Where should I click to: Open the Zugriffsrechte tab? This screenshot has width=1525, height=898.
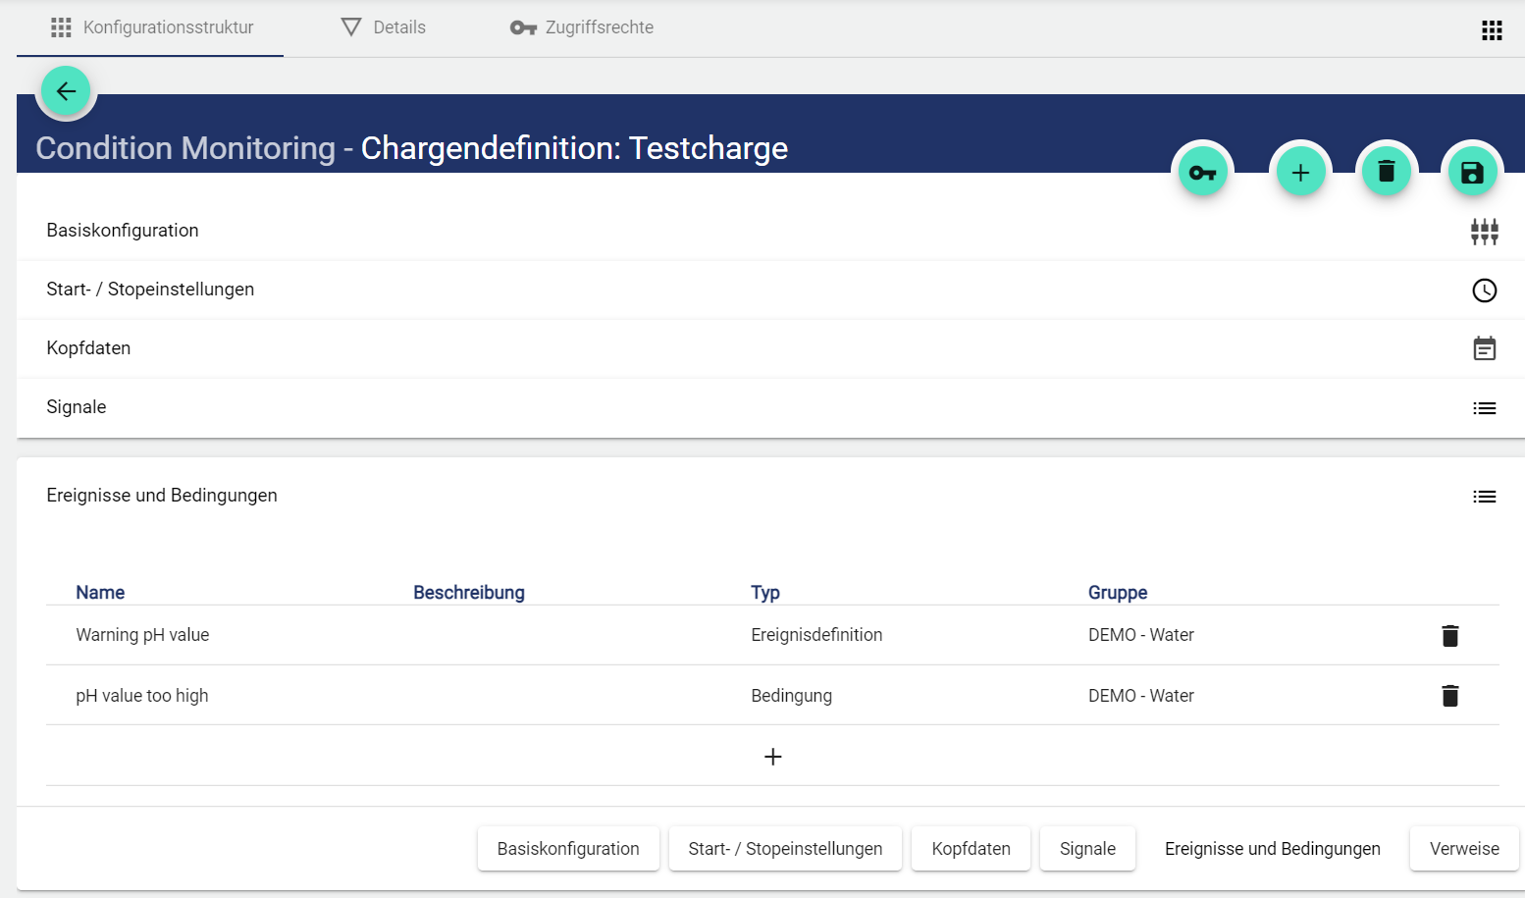tap(582, 27)
